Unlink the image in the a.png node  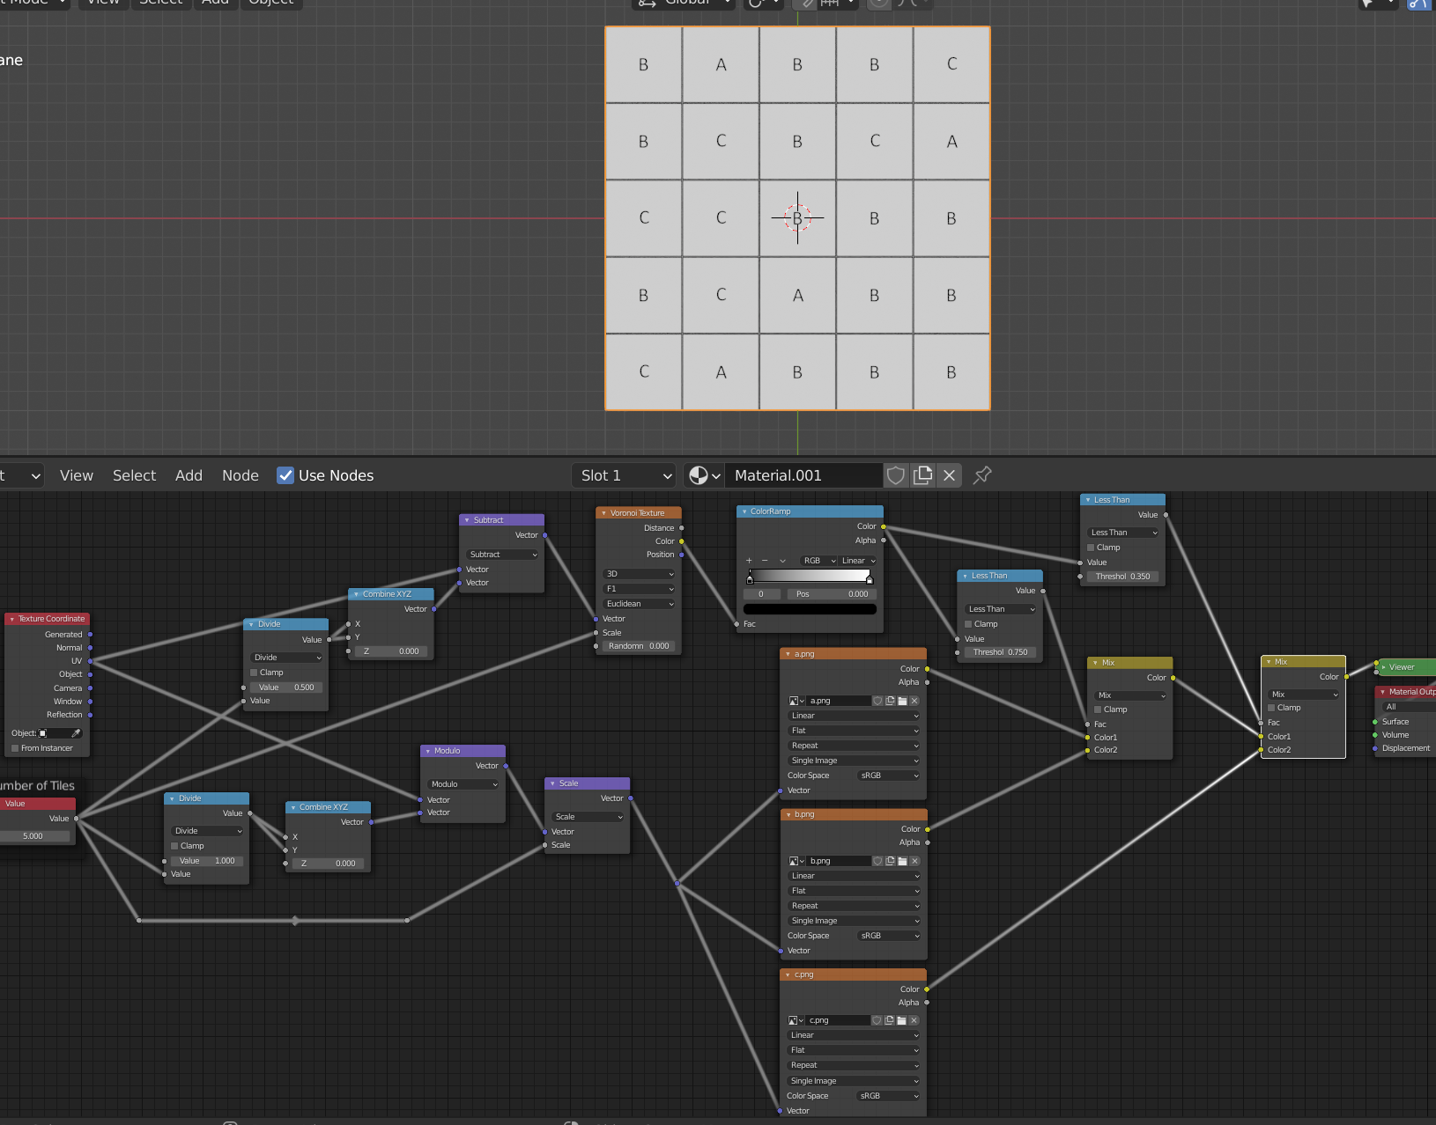pos(914,701)
